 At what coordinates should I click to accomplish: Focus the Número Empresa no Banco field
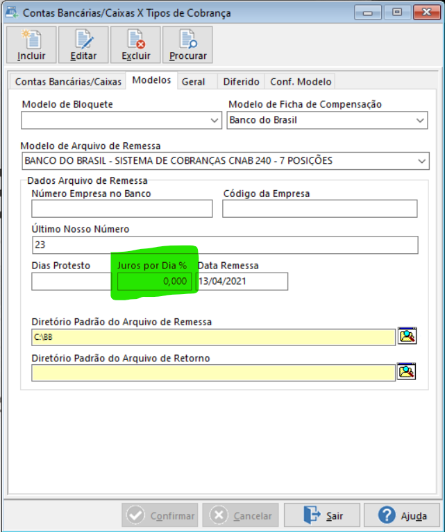tap(122, 209)
